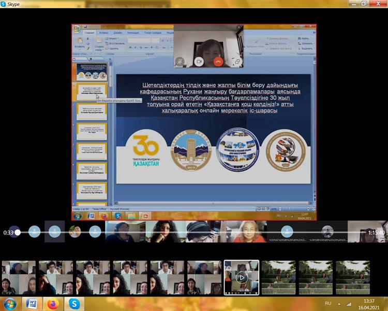Select the first video thumbnail in filmstrip
The width and height of the screenshot is (388, 311).
(x=19, y=277)
